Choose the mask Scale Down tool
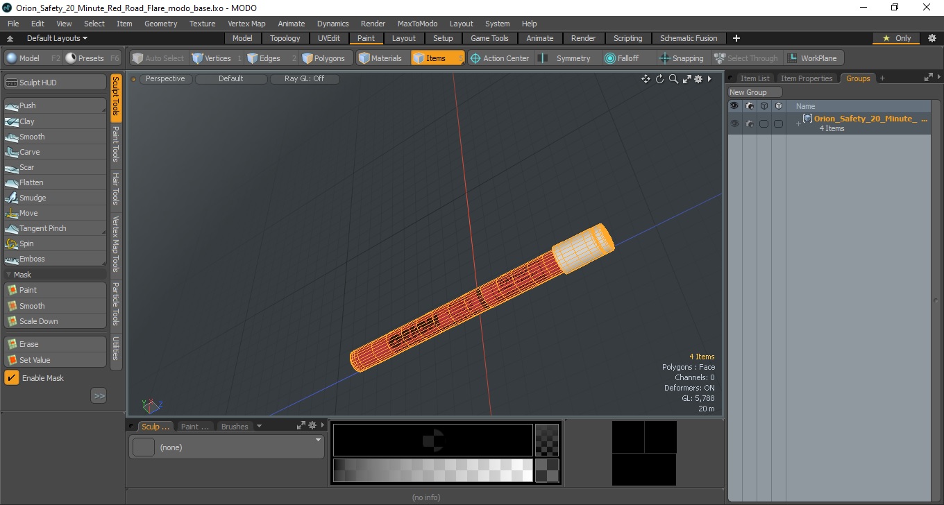This screenshot has height=505, width=944. tap(55, 321)
